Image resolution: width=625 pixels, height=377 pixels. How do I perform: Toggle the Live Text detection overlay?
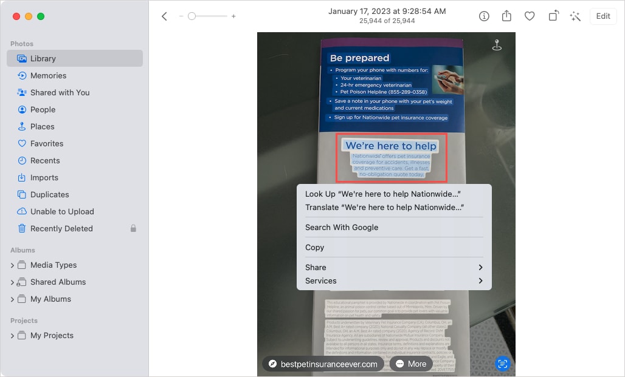pyautogui.click(x=503, y=364)
